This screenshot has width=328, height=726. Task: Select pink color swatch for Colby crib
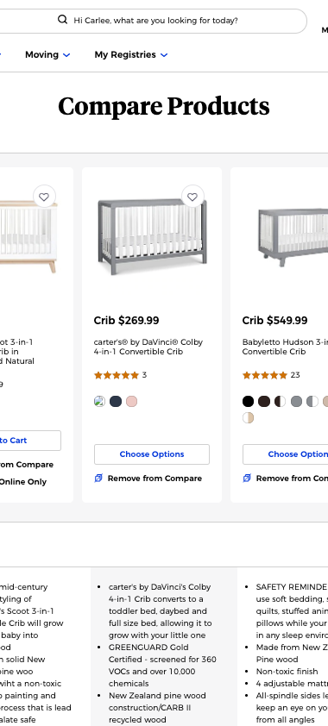[131, 402]
